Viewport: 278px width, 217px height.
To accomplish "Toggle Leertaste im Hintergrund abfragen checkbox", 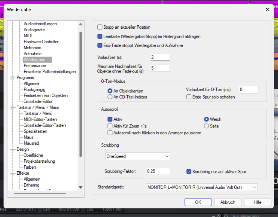I will [x=100, y=36].
